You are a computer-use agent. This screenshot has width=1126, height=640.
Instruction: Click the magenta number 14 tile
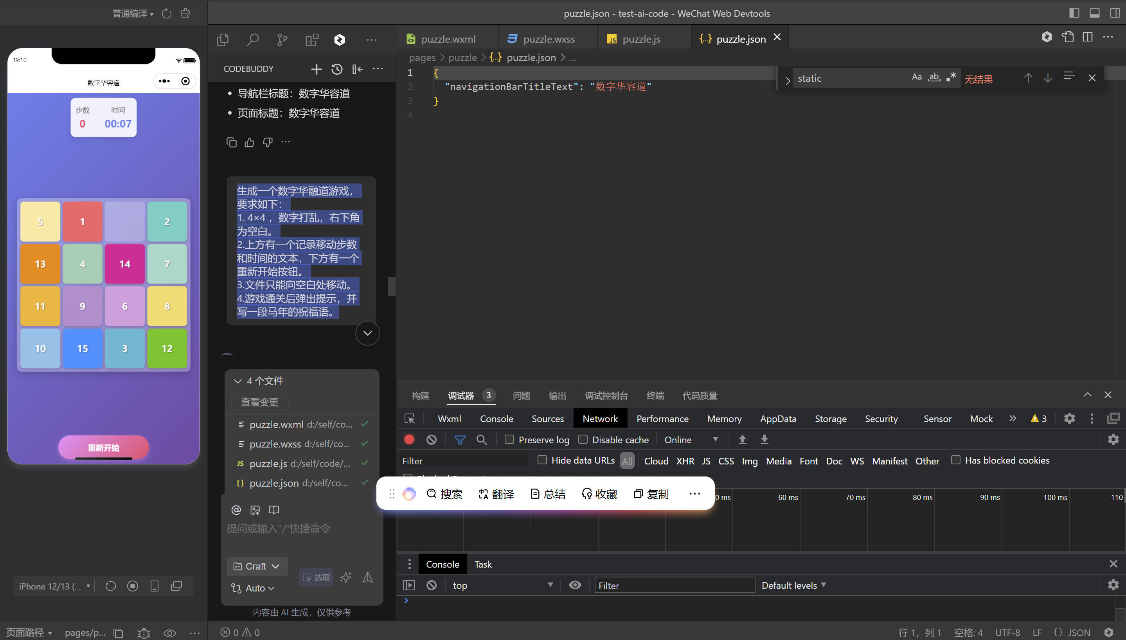pos(125,264)
